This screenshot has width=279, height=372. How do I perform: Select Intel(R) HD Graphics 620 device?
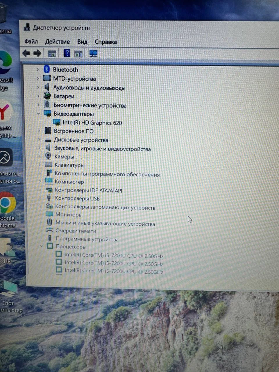[92, 123]
